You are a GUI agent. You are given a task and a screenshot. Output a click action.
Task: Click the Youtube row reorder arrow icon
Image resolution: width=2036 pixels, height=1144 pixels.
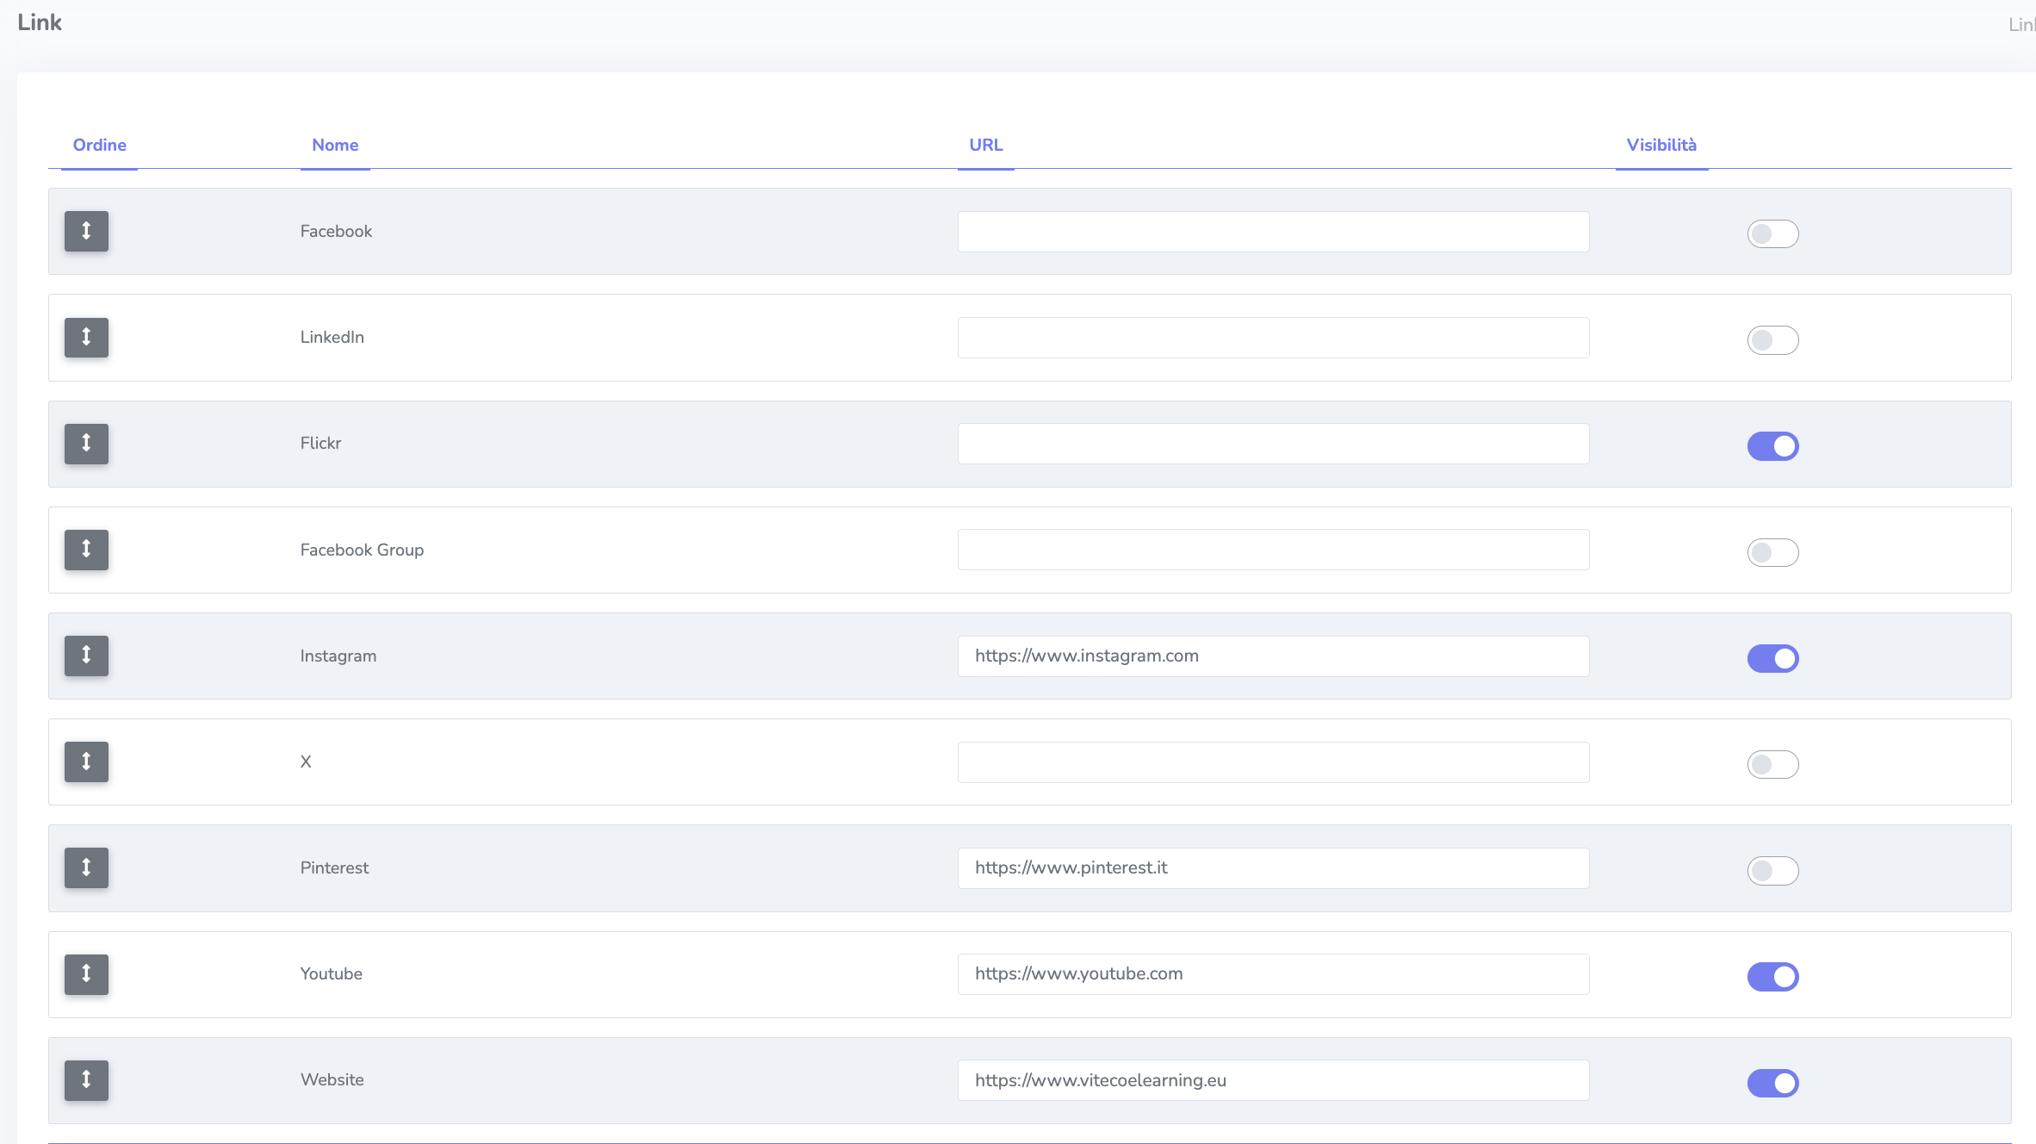tap(86, 973)
